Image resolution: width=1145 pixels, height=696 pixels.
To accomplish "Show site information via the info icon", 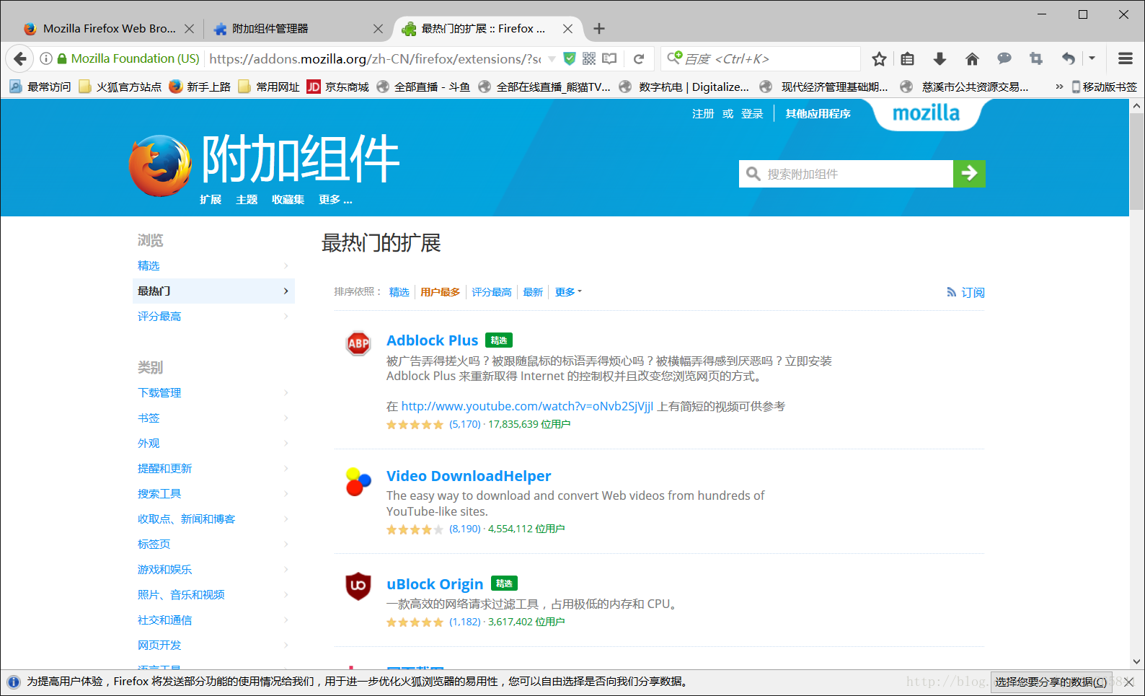I will coord(46,58).
